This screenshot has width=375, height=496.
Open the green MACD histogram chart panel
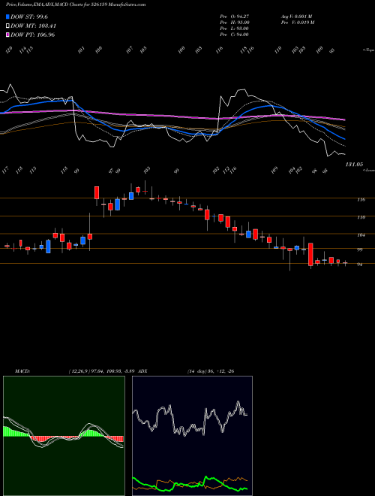click(64, 436)
